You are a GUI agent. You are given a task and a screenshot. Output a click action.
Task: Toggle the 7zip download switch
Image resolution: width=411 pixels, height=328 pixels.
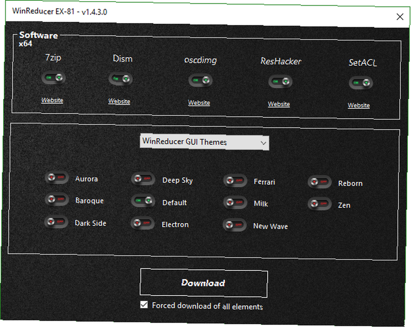pyautogui.click(x=53, y=78)
